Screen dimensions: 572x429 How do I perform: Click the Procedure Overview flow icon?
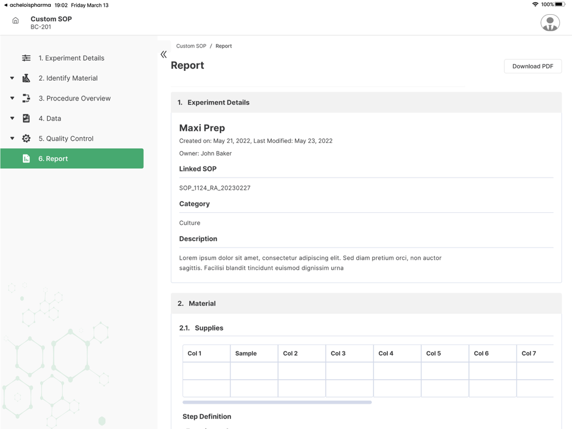click(26, 98)
